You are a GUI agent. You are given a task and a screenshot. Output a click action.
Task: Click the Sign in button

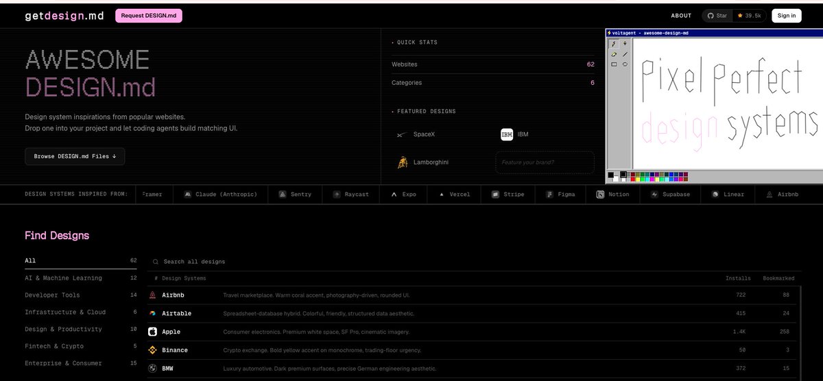tap(787, 16)
